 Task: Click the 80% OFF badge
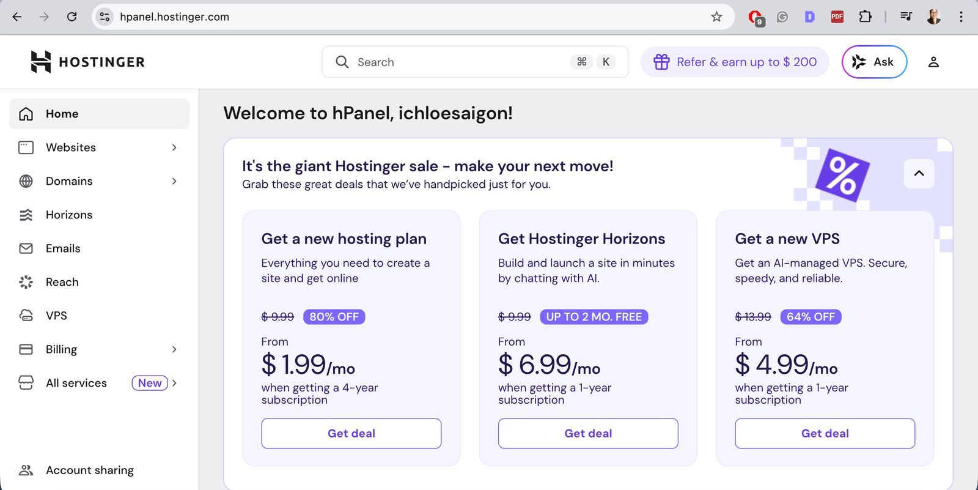pyautogui.click(x=334, y=317)
